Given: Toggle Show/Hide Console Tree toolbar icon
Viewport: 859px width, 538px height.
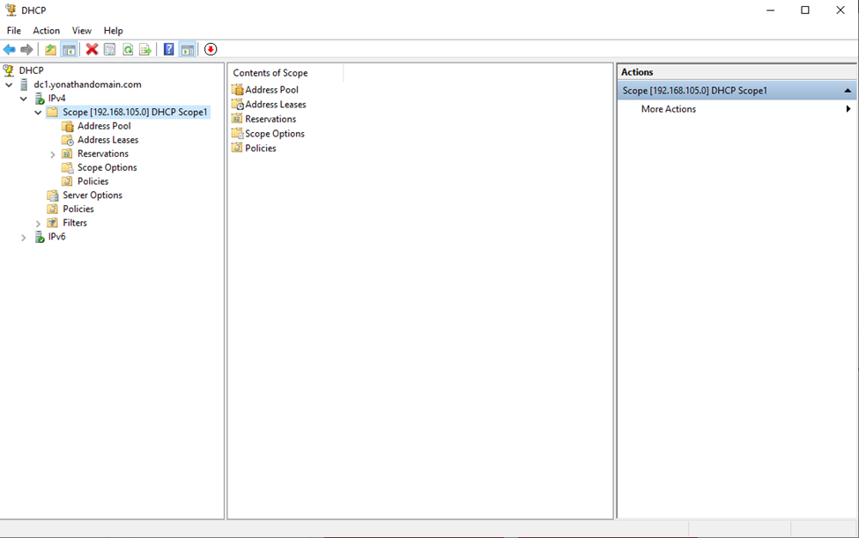Looking at the screenshot, I should point(69,50).
